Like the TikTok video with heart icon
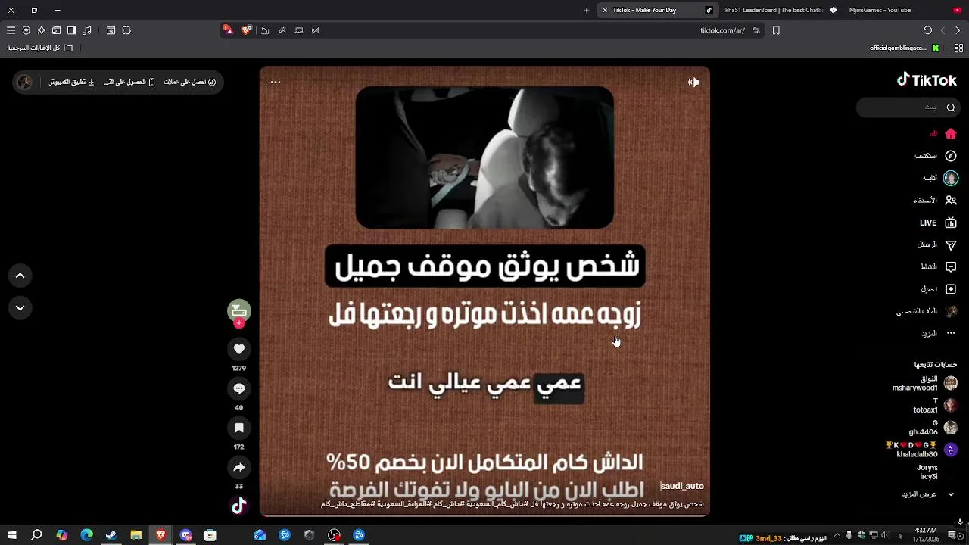 239,349
